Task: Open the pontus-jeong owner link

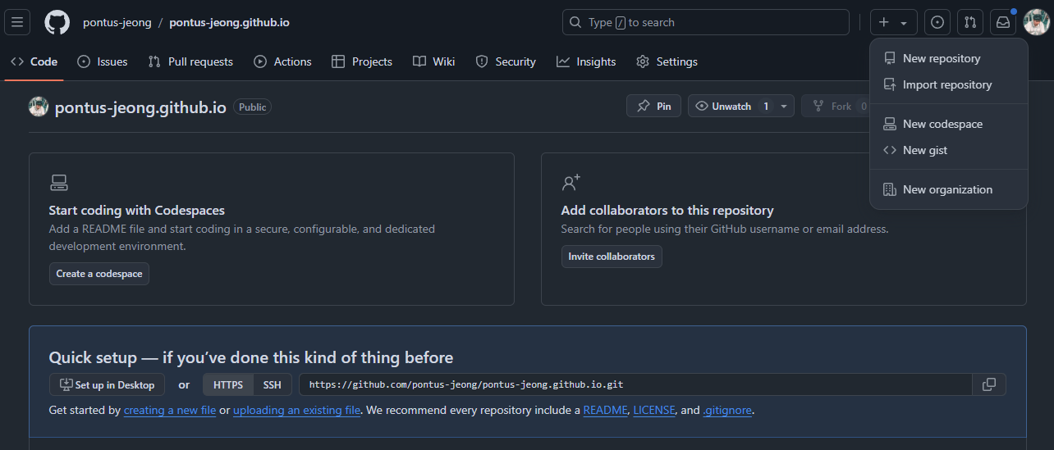Action: coord(117,22)
